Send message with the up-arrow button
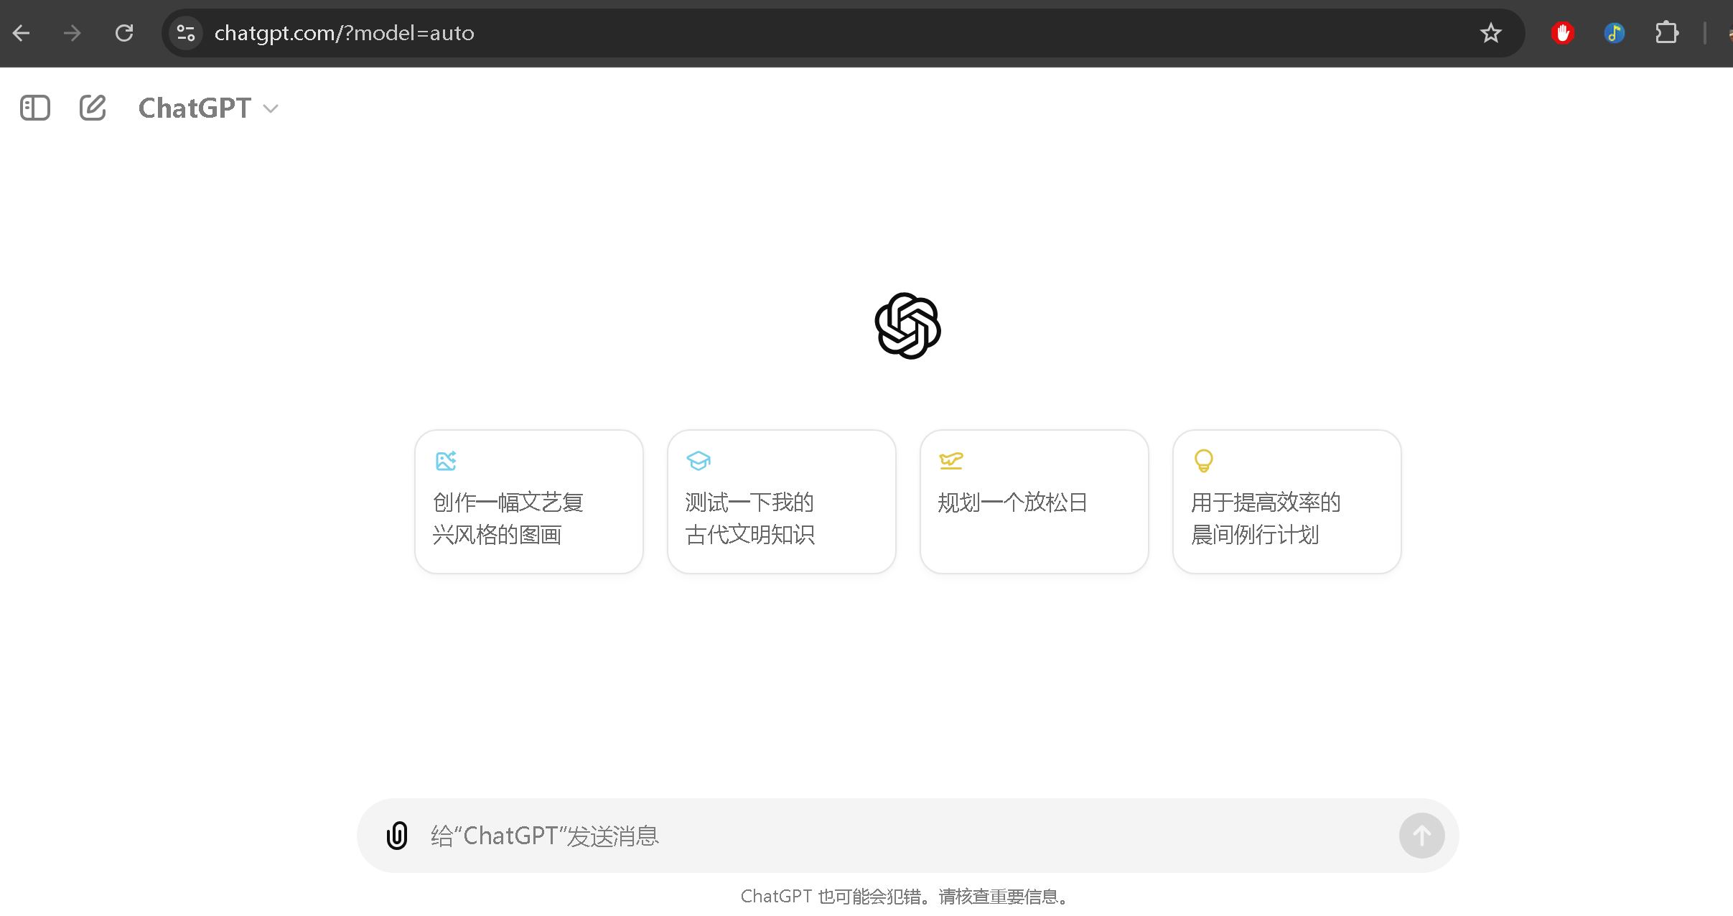Image resolution: width=1733 pixels, height=916 pixels. [1421, 836]
